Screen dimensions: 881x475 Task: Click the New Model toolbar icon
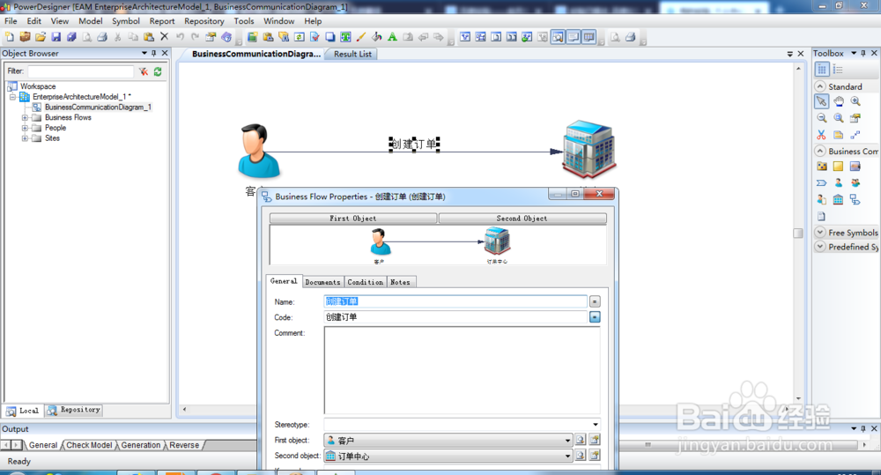[10, 37]
